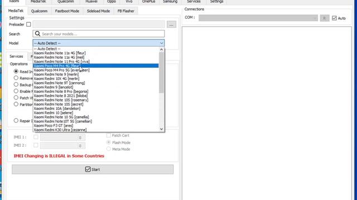The image size is (357, 200).
Task: Choose Xiaomi Redmi Note 9 [merlin]
Action: 96,74
